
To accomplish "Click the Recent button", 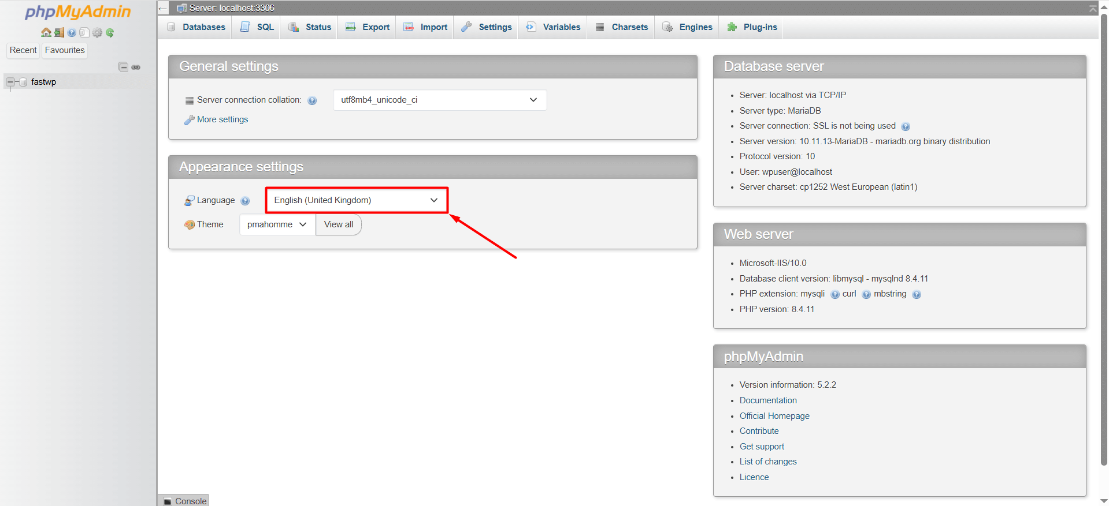I will pos(23,50).
